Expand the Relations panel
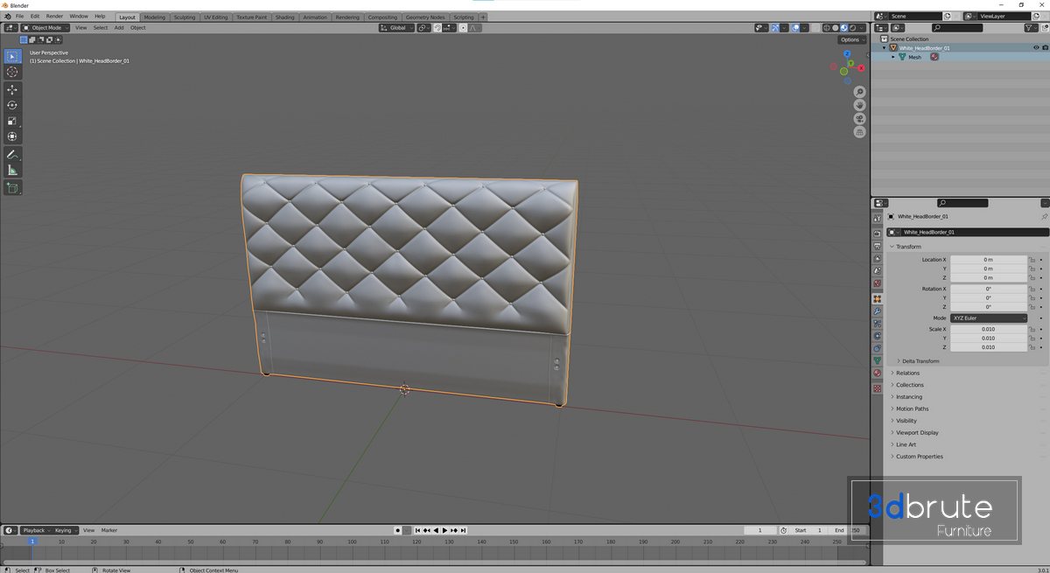 (x=907, y=374)
